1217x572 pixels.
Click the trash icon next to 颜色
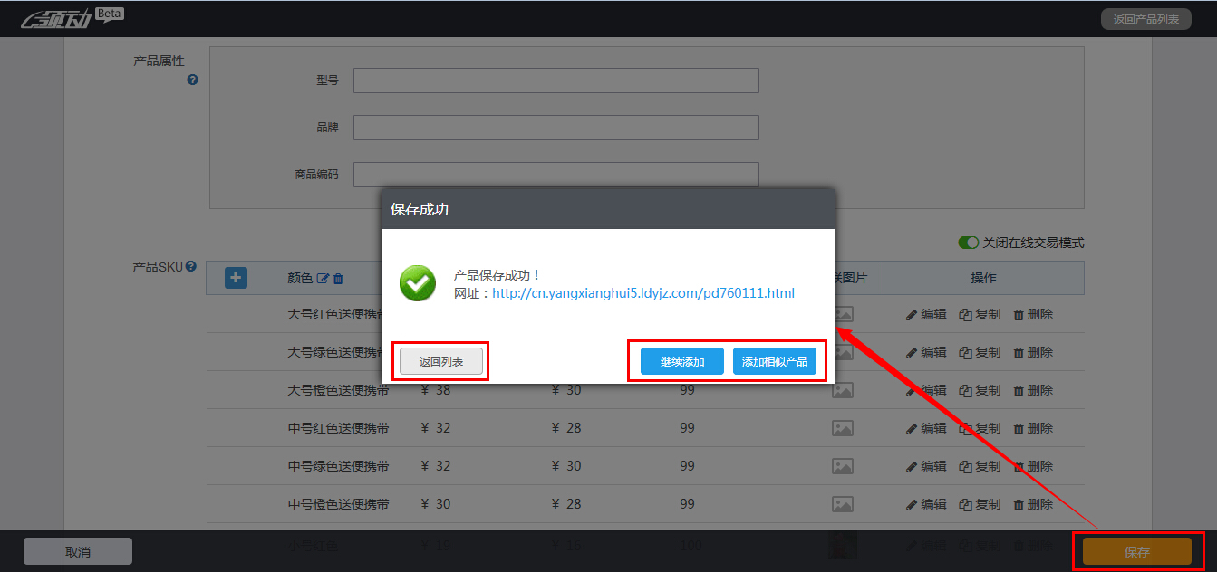(x=338, y=279)
